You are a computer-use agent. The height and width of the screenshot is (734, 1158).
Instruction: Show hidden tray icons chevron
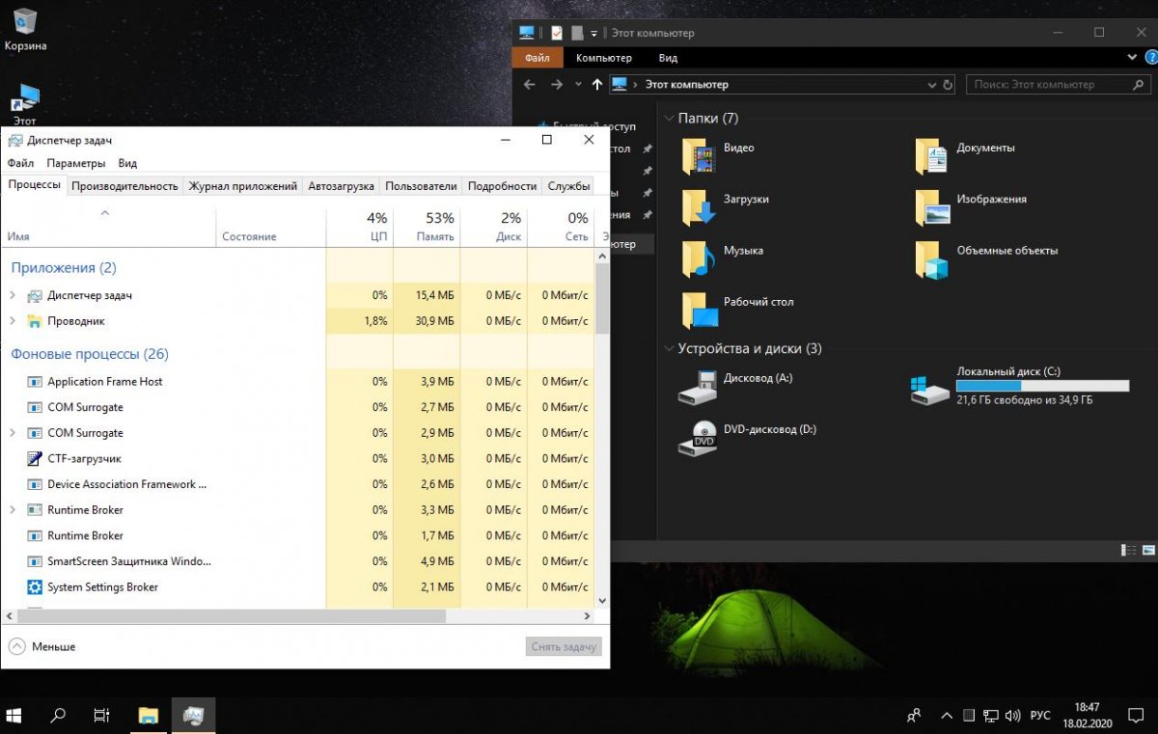947,716
